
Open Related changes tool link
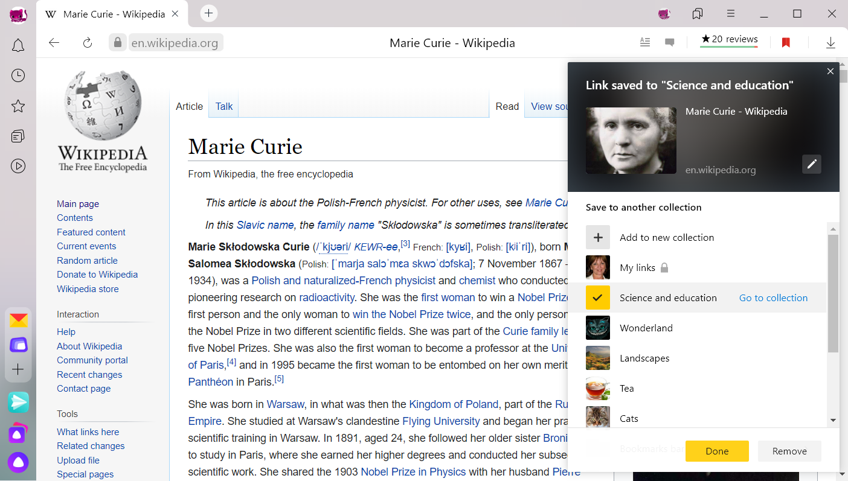91,446
